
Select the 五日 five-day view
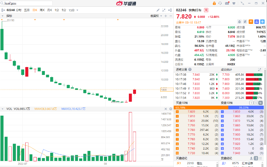point(27,10)
